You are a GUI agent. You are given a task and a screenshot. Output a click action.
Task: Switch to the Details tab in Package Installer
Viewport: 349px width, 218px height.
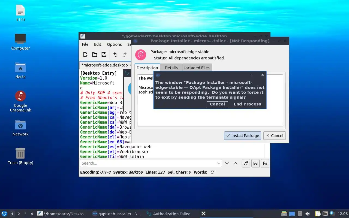(x=171, y=68)
